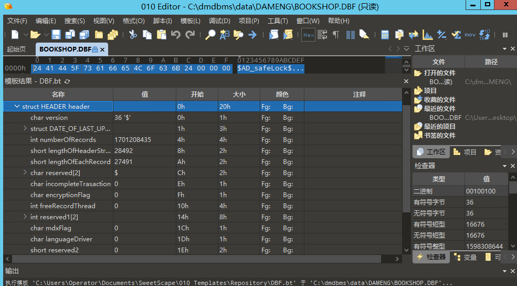This screenshot has height=286, width=517.
Task: Switch to the 变量 inspector tab
Action: (465, 257)
